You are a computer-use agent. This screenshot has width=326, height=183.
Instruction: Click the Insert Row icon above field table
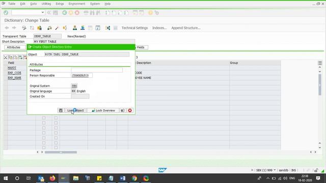[20, 57]
